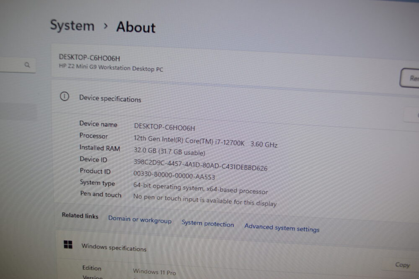Click the Pen and touch label
Image resolution: width=419 pixels, height=279 pixels.
(101, 194)
